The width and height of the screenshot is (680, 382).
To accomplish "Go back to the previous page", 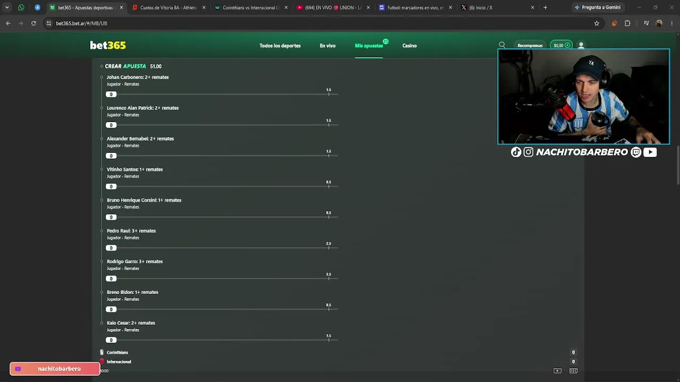I will click(8, 23).
